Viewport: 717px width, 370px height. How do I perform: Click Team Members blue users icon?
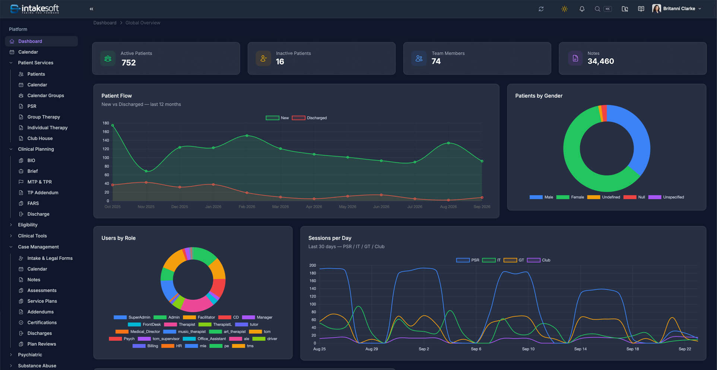[419, 58]
